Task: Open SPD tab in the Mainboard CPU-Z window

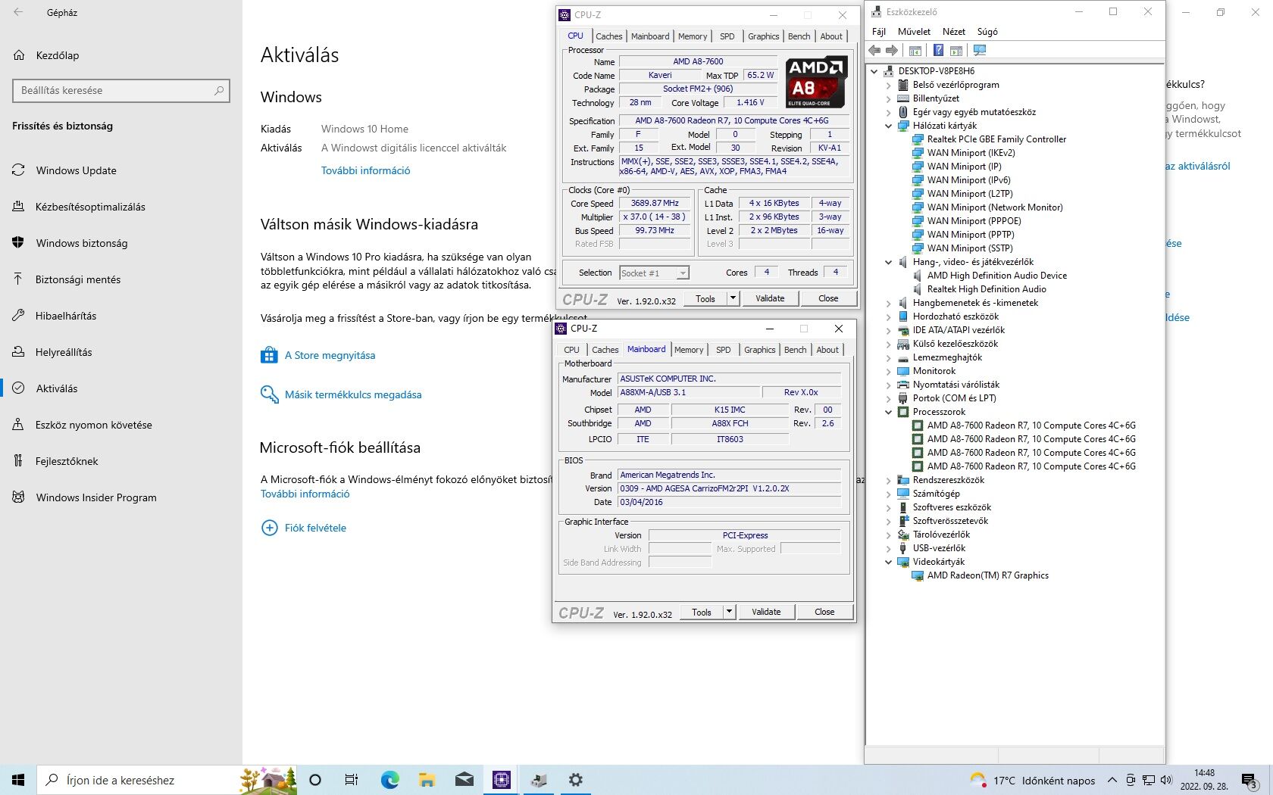Action: [x=724, y=350]
